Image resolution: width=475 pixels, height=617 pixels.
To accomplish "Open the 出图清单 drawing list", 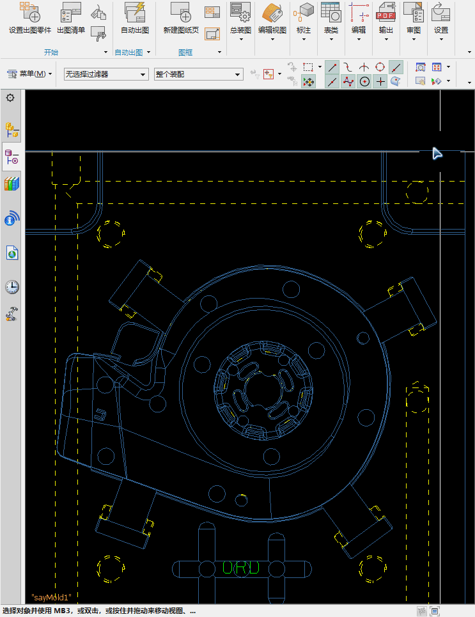I will [71, 18].
